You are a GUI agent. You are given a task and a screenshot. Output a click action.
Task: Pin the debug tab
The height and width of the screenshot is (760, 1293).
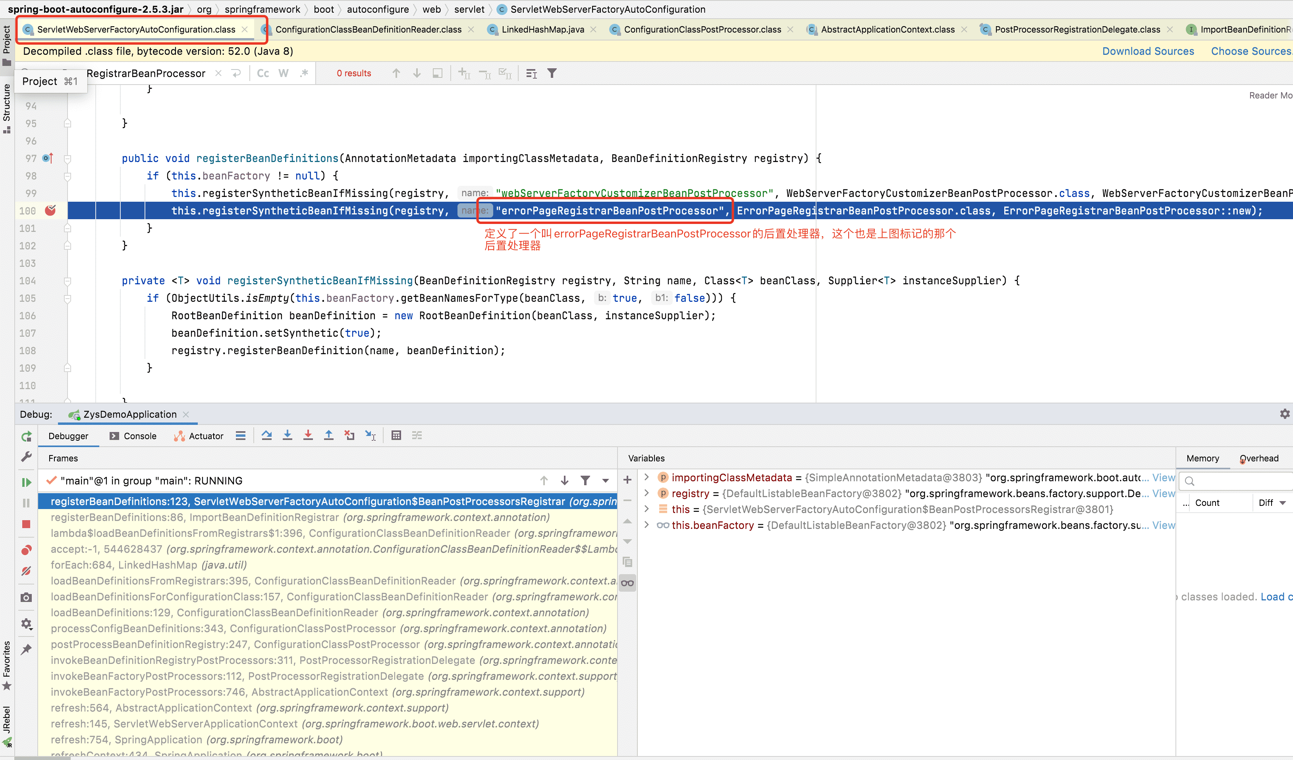(x=26, y=649)
